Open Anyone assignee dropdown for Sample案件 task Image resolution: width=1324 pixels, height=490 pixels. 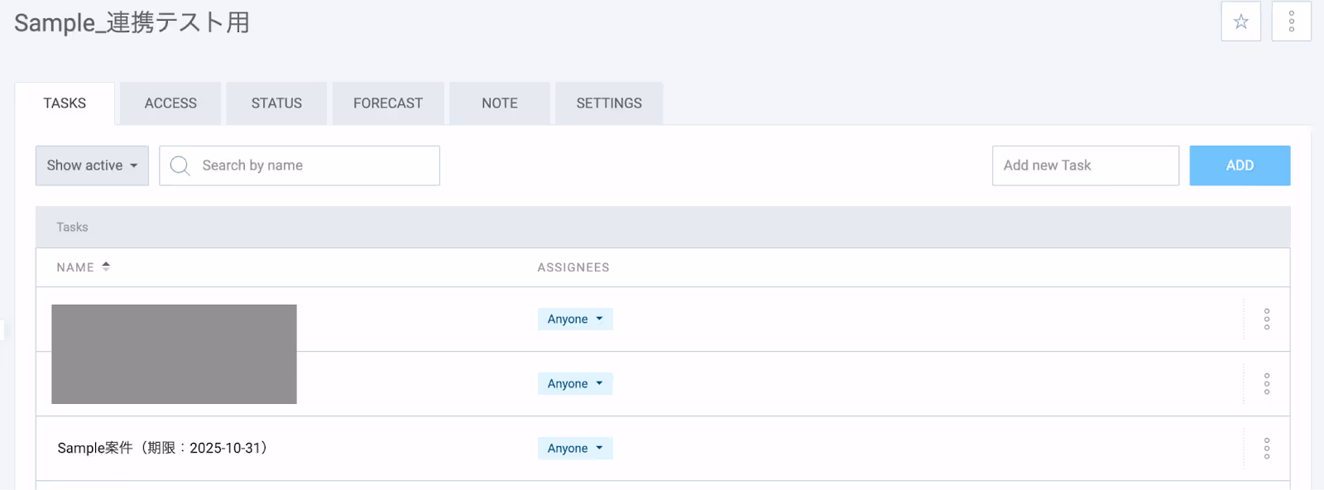[575, 449]
